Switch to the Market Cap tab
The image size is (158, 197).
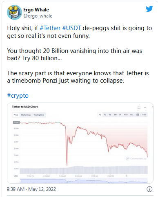click(x=26, y=115)
